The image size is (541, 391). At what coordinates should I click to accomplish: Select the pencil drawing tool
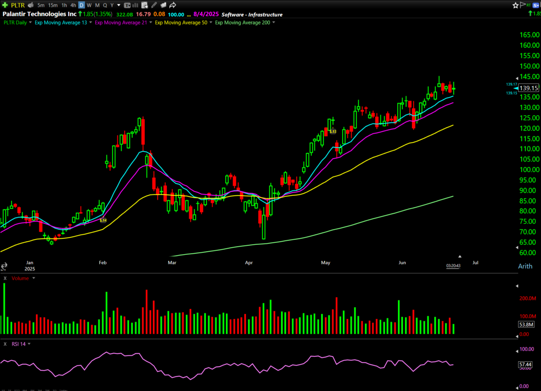click(154, 5)
